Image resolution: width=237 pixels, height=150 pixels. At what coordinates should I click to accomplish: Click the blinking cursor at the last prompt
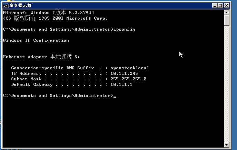115,97
